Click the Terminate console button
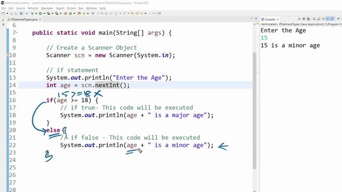Image resolution: width=342 pixels, height=192 pixels. tap(299, 19)
